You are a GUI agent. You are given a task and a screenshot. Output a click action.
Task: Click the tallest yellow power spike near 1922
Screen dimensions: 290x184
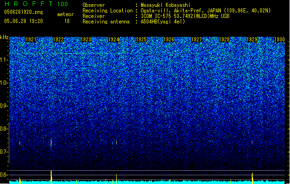tap(51, 177)
